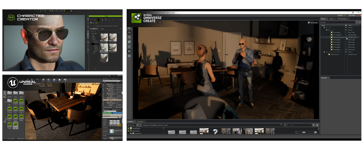The height and width of the screenshot is (152, 364).
Task: Select defaultLight in Omniverse stage tree
Action: tap(335, 54)
